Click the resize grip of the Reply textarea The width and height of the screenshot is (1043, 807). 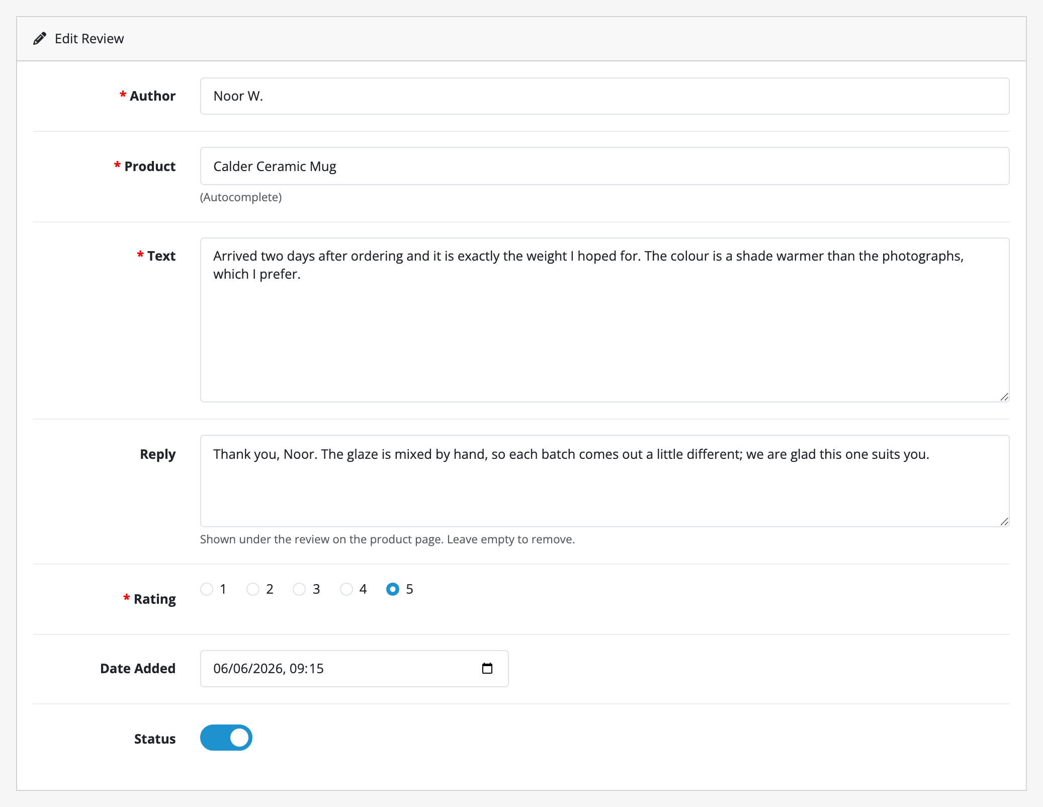point(1004,522)
